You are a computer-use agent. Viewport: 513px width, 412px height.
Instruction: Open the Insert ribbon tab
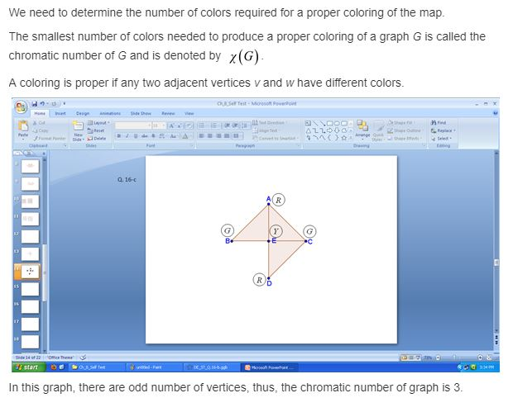pyautogui.click(x=60, y=113)
